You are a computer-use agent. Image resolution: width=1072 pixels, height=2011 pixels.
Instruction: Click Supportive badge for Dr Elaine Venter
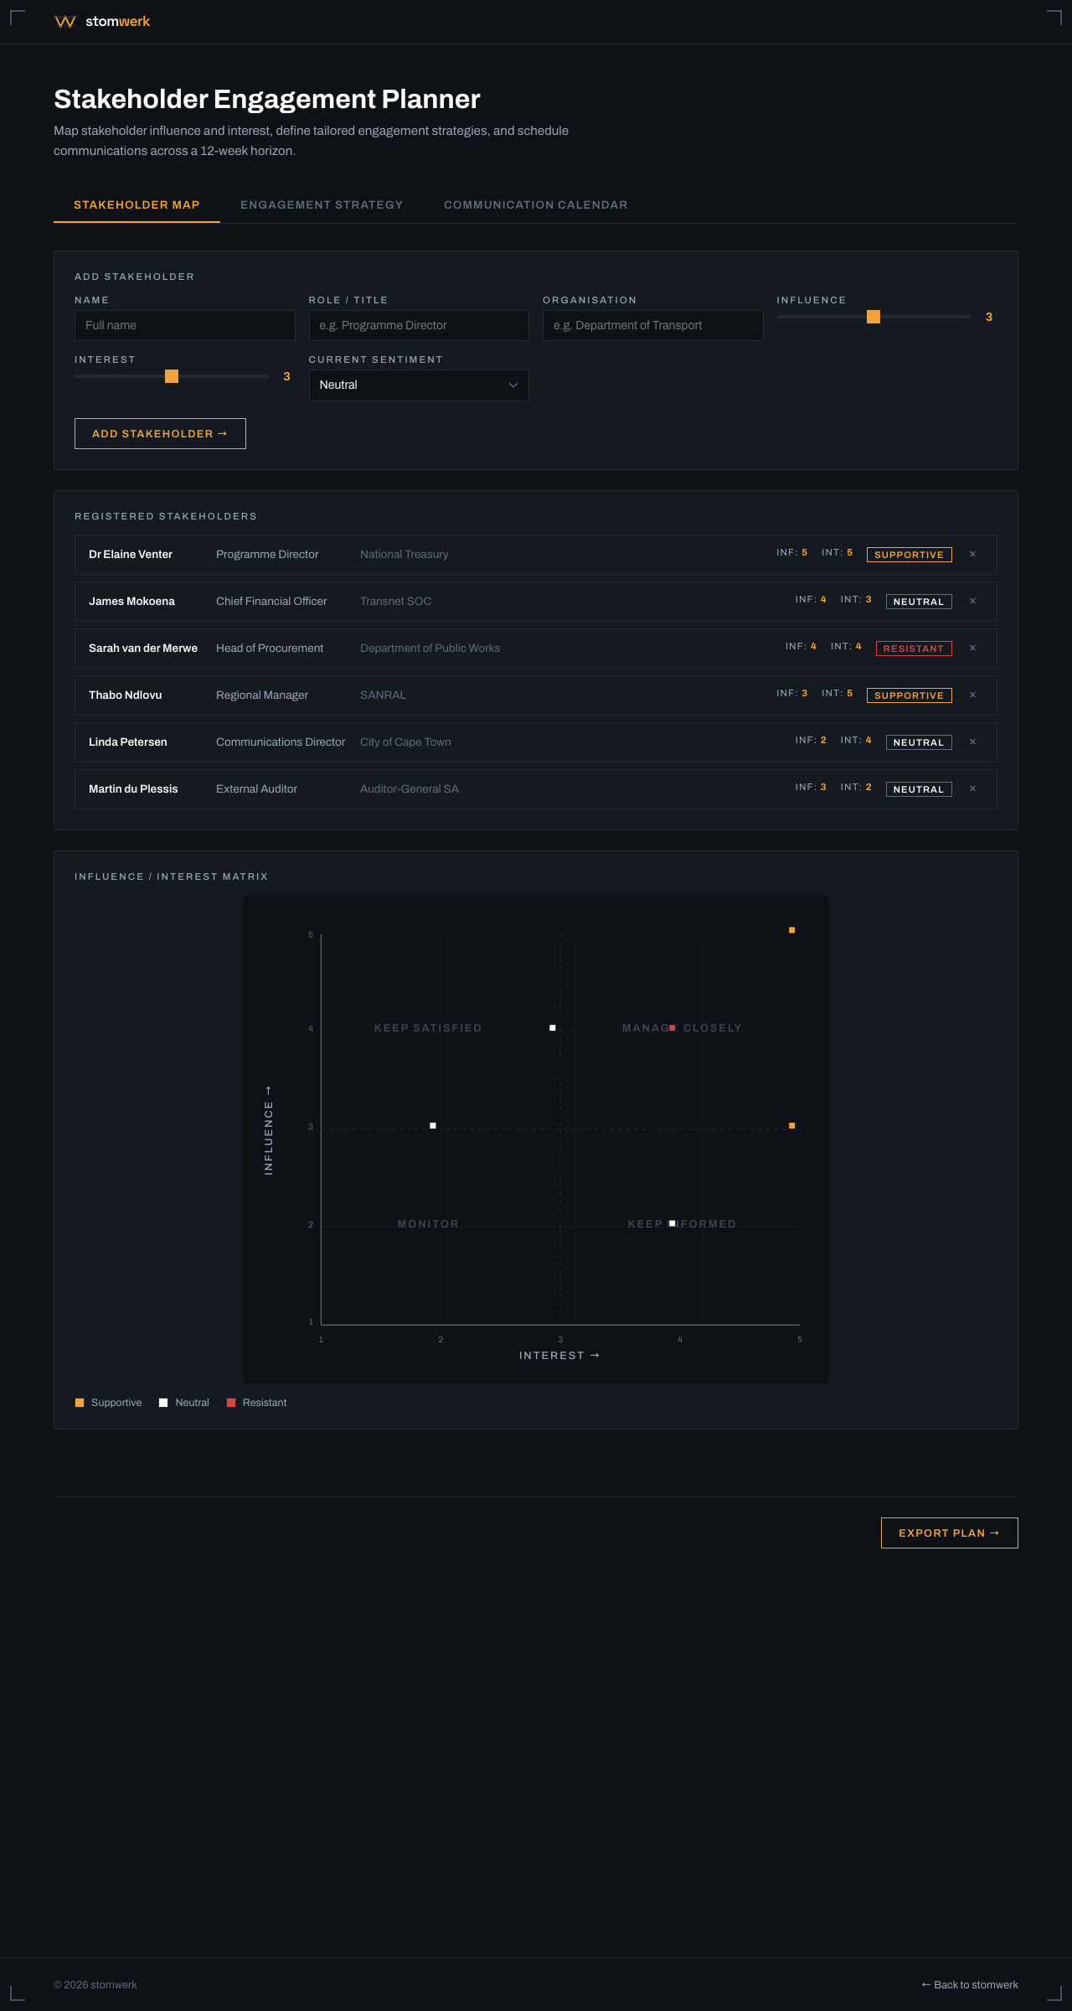point(910,555)
